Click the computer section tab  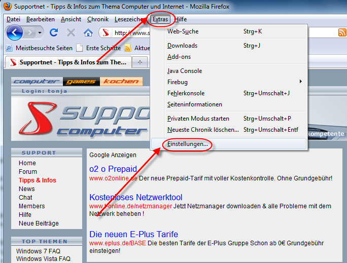37,82
